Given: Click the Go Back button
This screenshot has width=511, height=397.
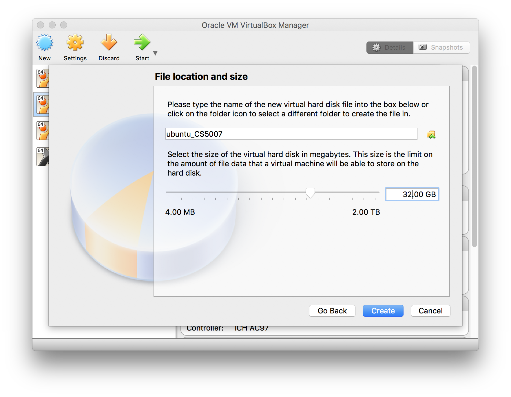Looking at the screenshot, I should pyautogui.click(x=332, y=311).
